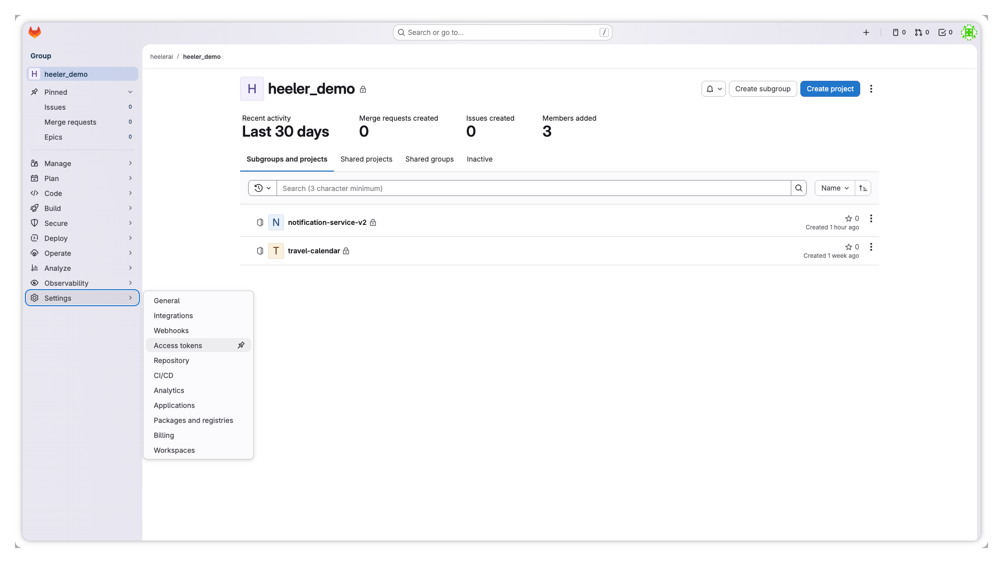Click the Settings sidebar item
Screen dimensions: 1003x563
click(82, 298)
